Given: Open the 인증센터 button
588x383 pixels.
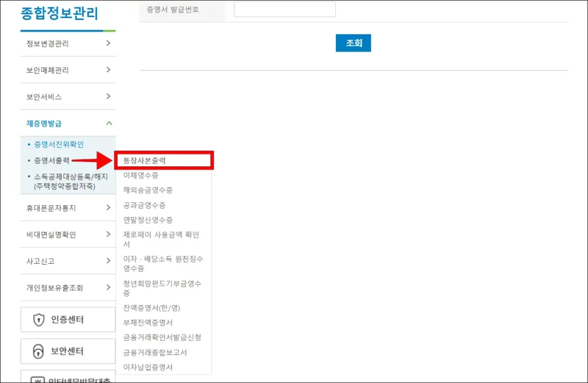Looking at the screenshot, I should [68, 319].
